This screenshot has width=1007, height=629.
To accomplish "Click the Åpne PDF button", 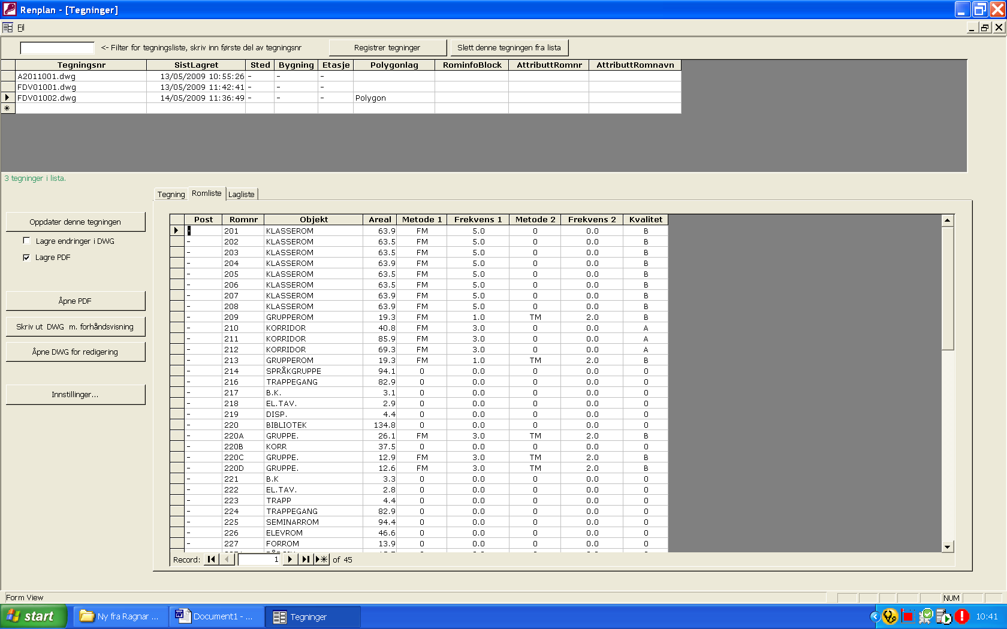I will (76, 301).
